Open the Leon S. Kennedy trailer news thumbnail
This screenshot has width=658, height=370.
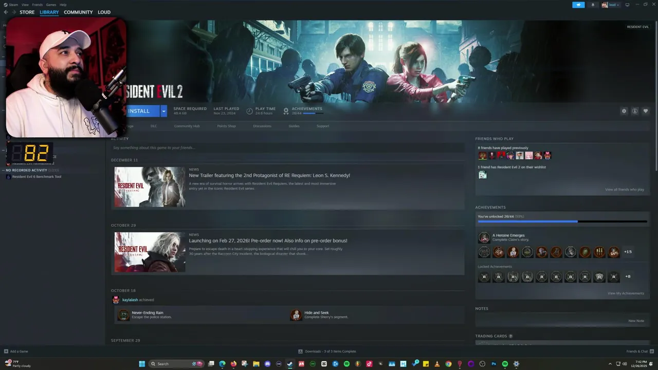pos(150,187)
